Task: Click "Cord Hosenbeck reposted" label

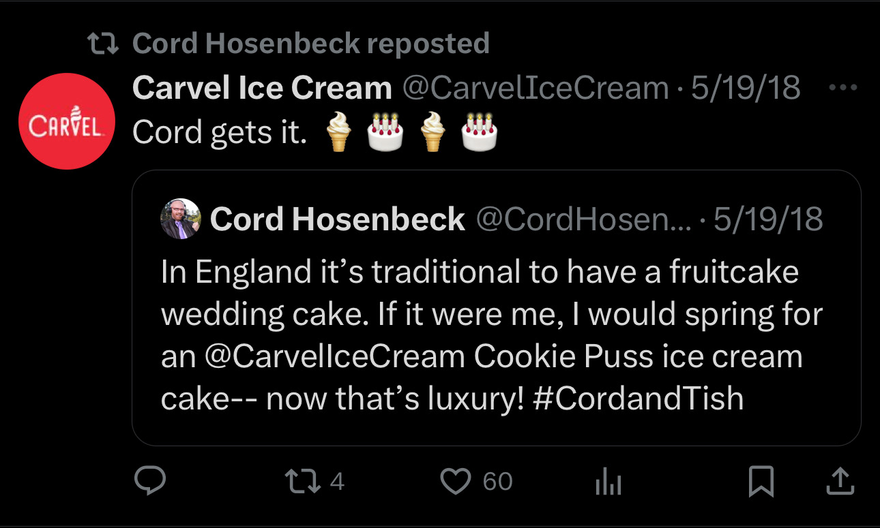Action: point(311,44)
